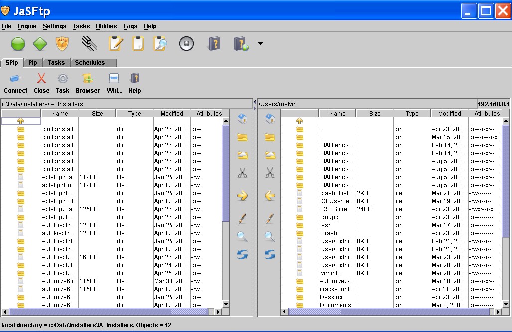This screenshot has width=512, height=332.
Task: Open the Help menu in menu bar
Action: (150, 26)
